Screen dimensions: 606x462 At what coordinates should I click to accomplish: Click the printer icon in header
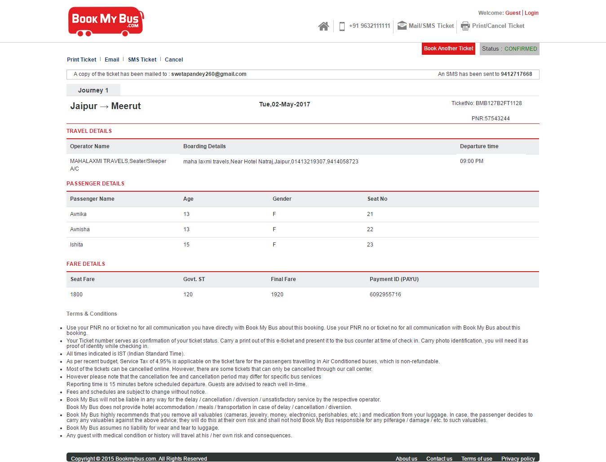465,26
